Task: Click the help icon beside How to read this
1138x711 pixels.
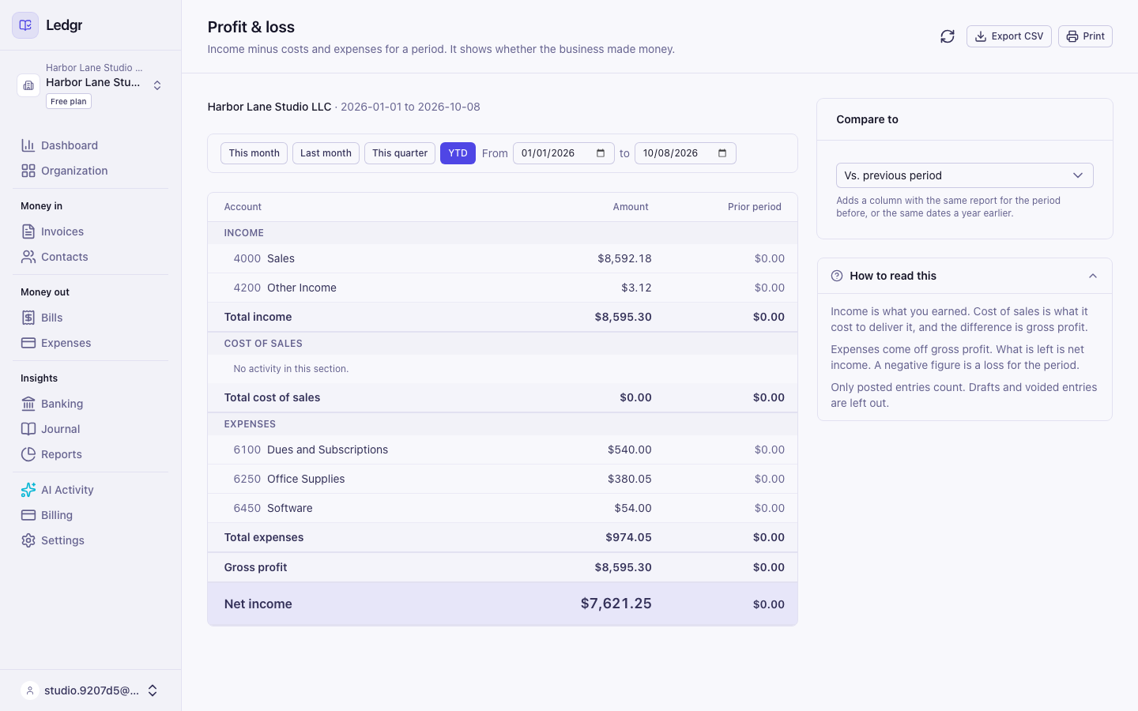Action: coord(837,276)
